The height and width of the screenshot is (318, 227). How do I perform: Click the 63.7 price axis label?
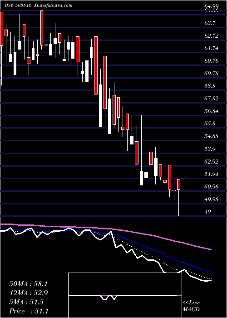tap(210, 23)
